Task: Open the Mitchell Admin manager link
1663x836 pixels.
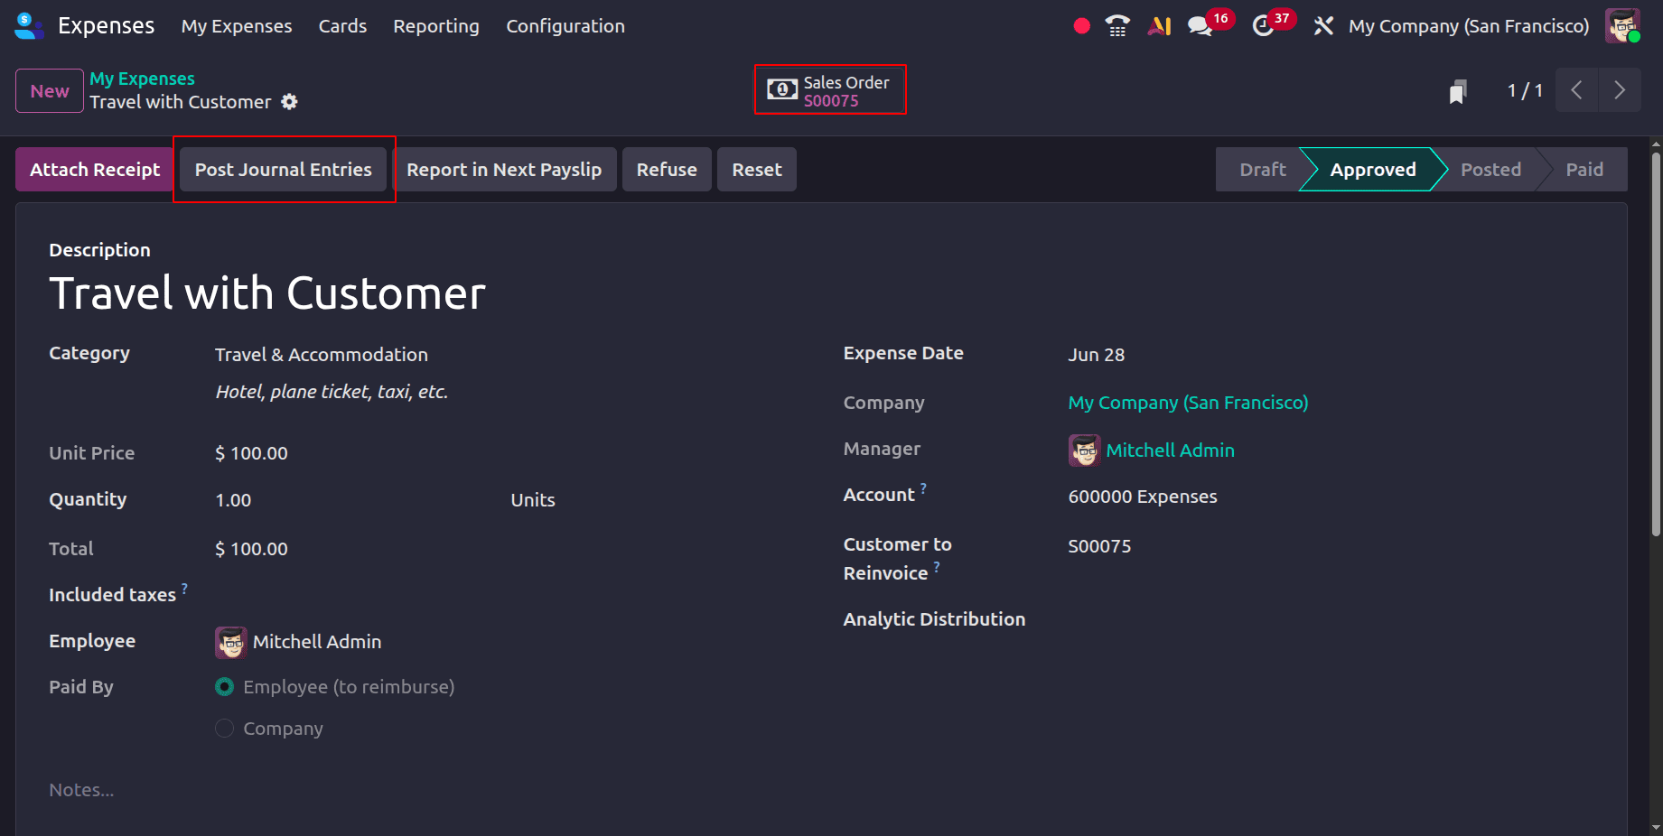Action: [x=1170, y=451]
